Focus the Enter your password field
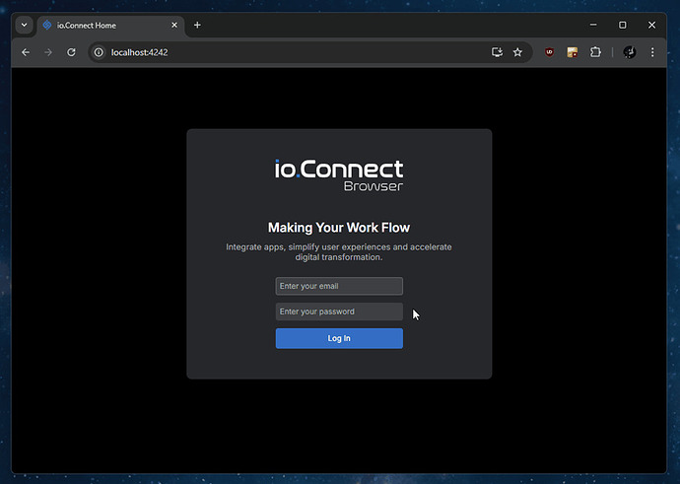The width and height of the screenshot is (680, 484). point(339,311)
